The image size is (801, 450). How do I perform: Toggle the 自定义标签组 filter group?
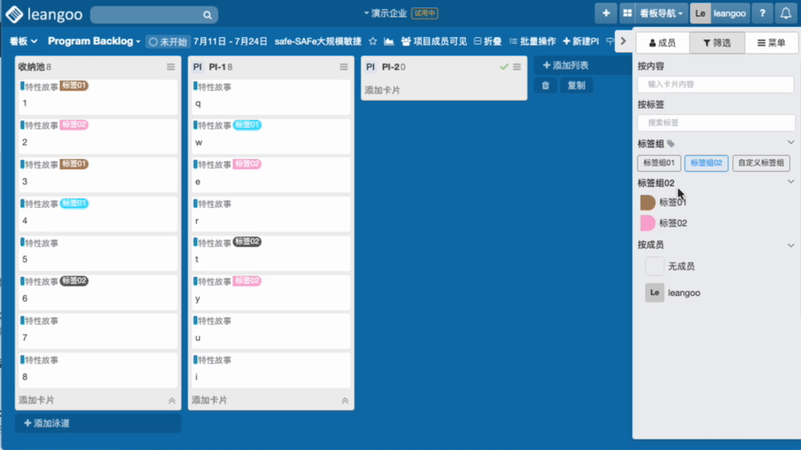point(761,163)
